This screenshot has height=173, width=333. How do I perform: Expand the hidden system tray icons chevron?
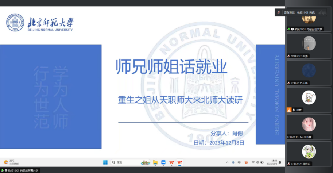(227, 162)
